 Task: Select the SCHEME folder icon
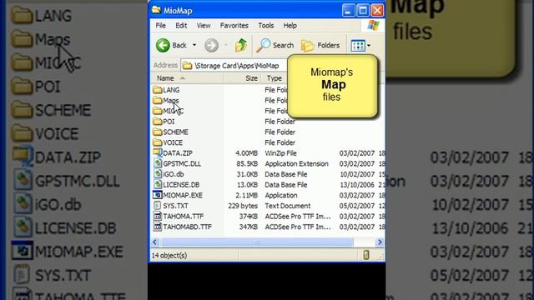click(x=158, y=132)
